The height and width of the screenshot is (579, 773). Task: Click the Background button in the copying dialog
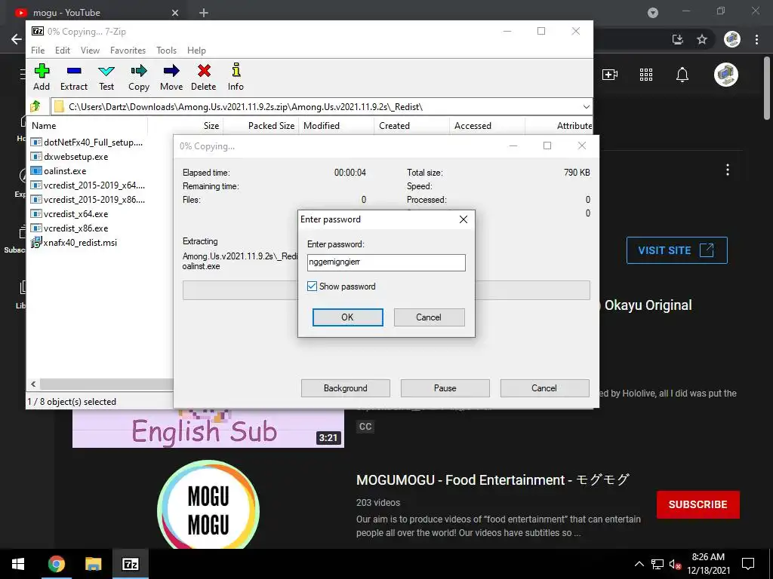pos(346,388)
